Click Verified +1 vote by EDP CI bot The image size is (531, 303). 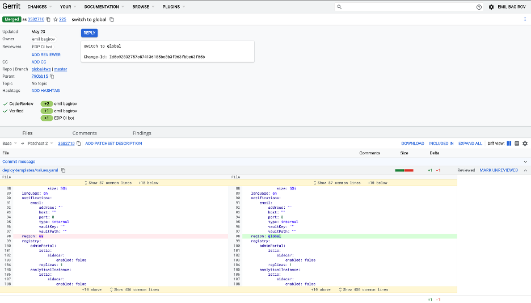[47, 118]
